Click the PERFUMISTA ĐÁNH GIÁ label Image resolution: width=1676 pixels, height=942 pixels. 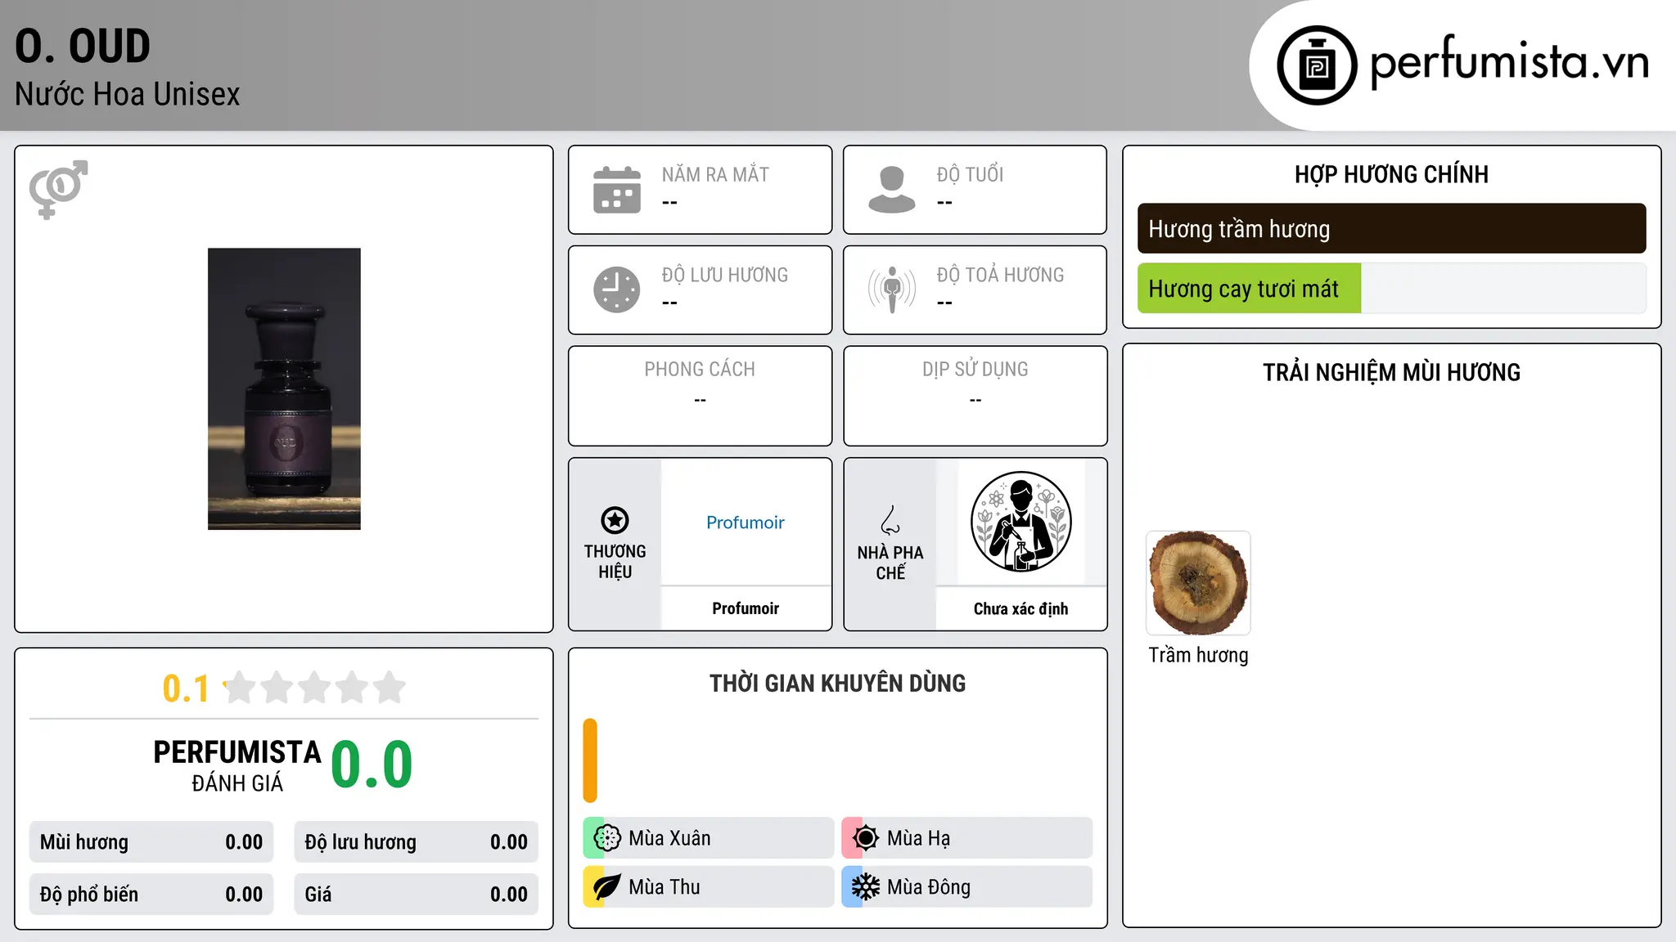point(237,766)
